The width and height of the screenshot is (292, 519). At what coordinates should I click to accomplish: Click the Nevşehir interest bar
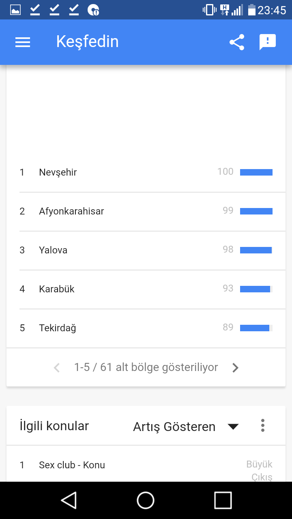tap(256, 172)
